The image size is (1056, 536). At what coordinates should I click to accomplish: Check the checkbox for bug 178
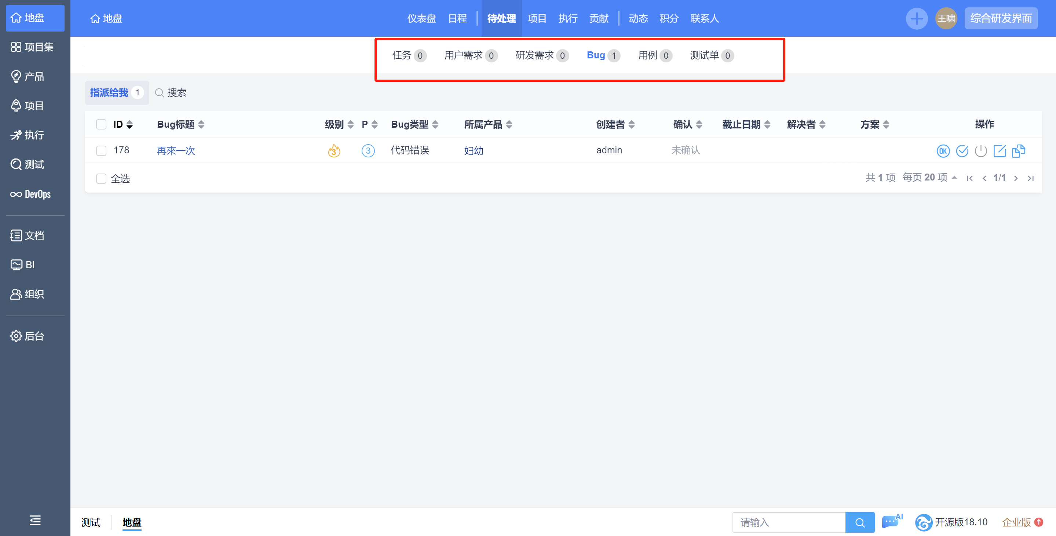(101, 150)
